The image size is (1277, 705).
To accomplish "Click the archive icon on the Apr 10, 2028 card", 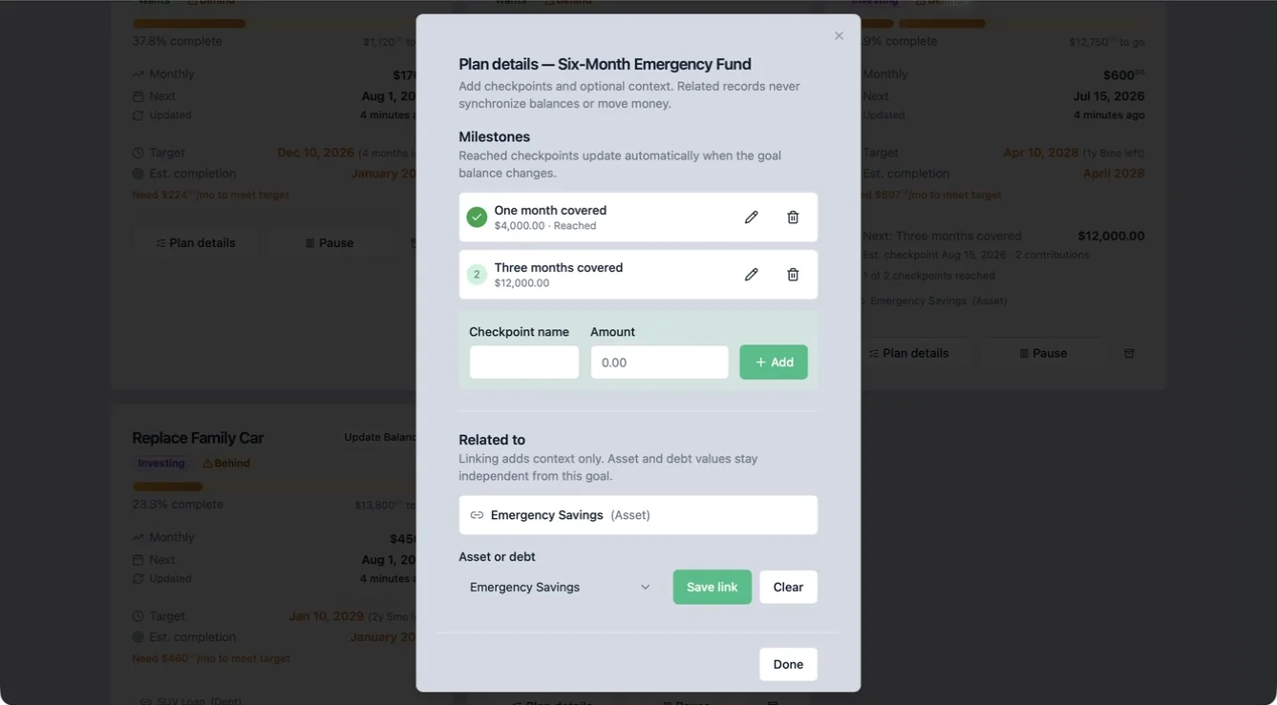I will point(1129,353).
